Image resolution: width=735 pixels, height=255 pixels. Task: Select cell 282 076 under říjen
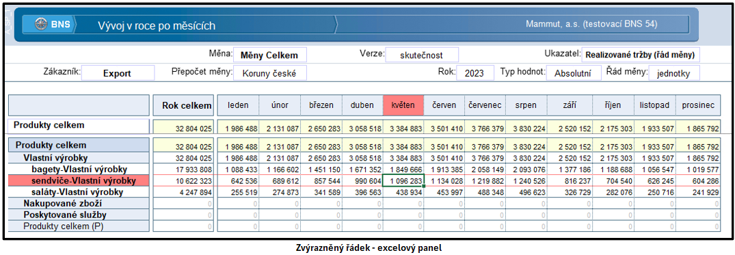[613, 191]
